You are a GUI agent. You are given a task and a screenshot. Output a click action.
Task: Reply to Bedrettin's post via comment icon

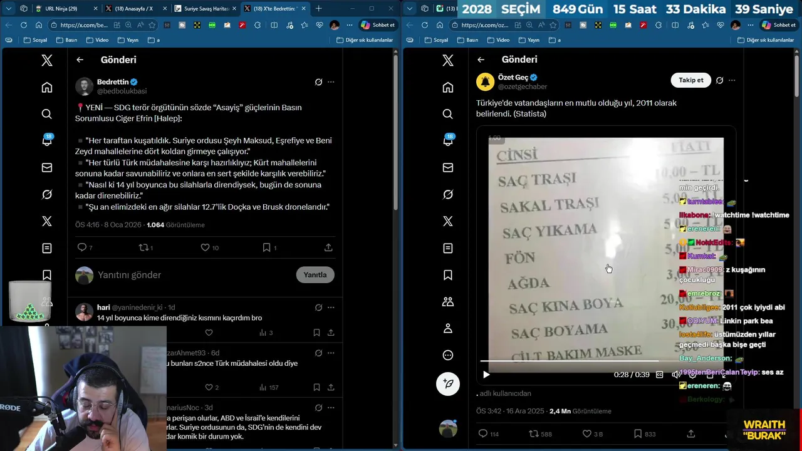coord(82,247)
